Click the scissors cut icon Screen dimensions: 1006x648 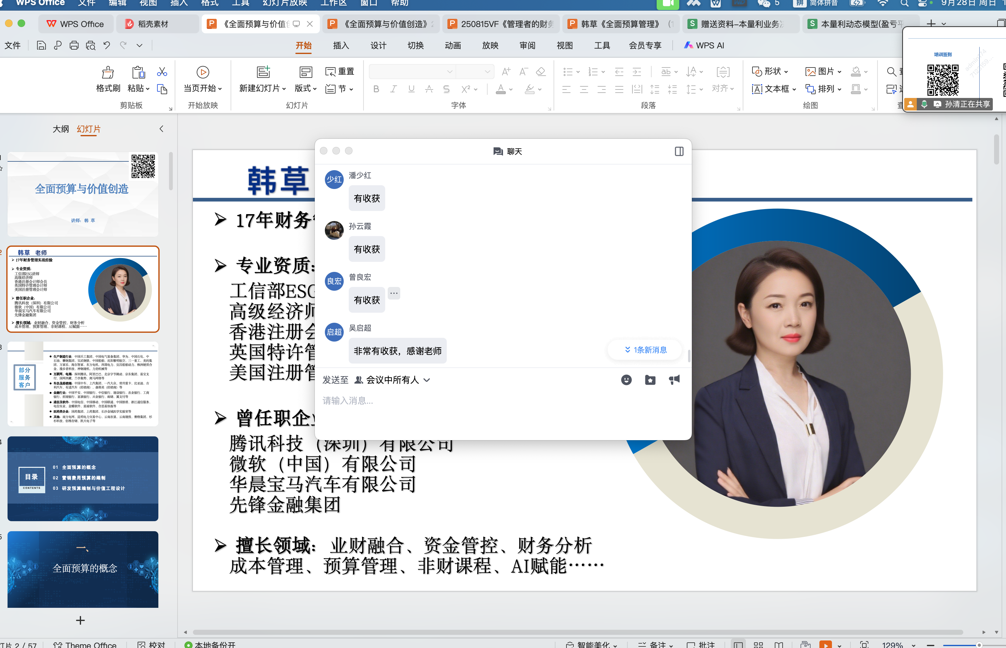click(x=162, y=72)
